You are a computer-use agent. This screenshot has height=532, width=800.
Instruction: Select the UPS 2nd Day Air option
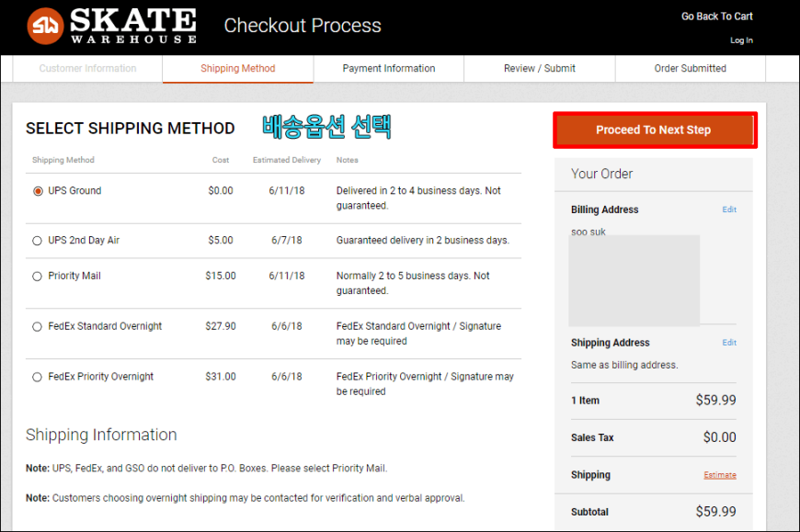pyautogui.click(x=38, y=241)
